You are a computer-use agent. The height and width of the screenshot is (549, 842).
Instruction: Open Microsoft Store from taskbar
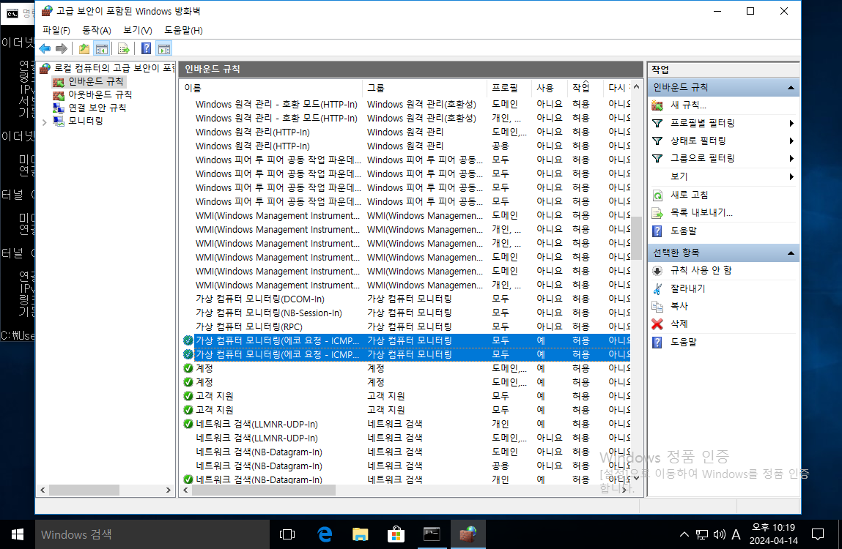pos(396,534)
